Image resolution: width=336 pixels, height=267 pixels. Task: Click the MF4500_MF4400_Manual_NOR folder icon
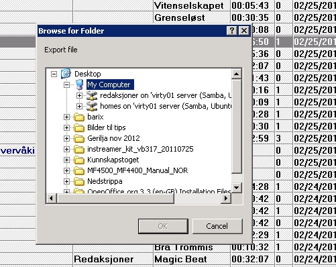[x=79, y=170]
